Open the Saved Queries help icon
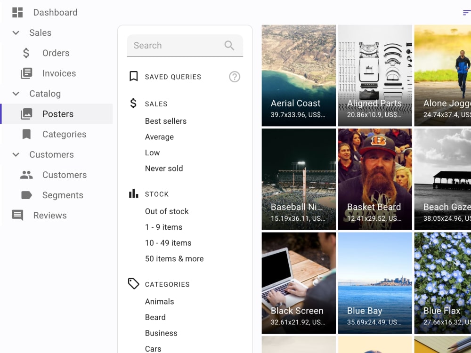The image size is (471, 353). 235,77
